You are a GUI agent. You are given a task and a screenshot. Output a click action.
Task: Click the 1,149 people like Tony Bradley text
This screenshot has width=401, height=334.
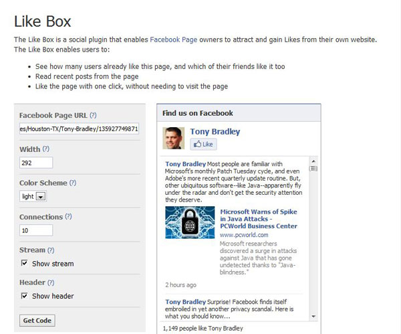click(203, 329)
